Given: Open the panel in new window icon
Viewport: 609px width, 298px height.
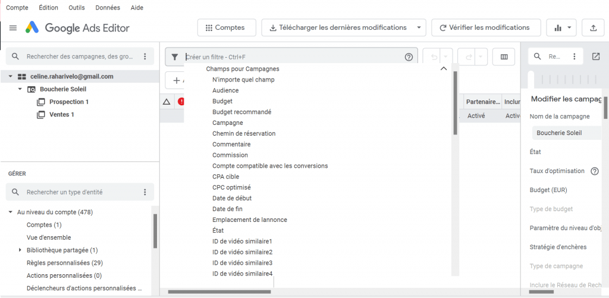Looking at the screenshot, I should 596,57.
